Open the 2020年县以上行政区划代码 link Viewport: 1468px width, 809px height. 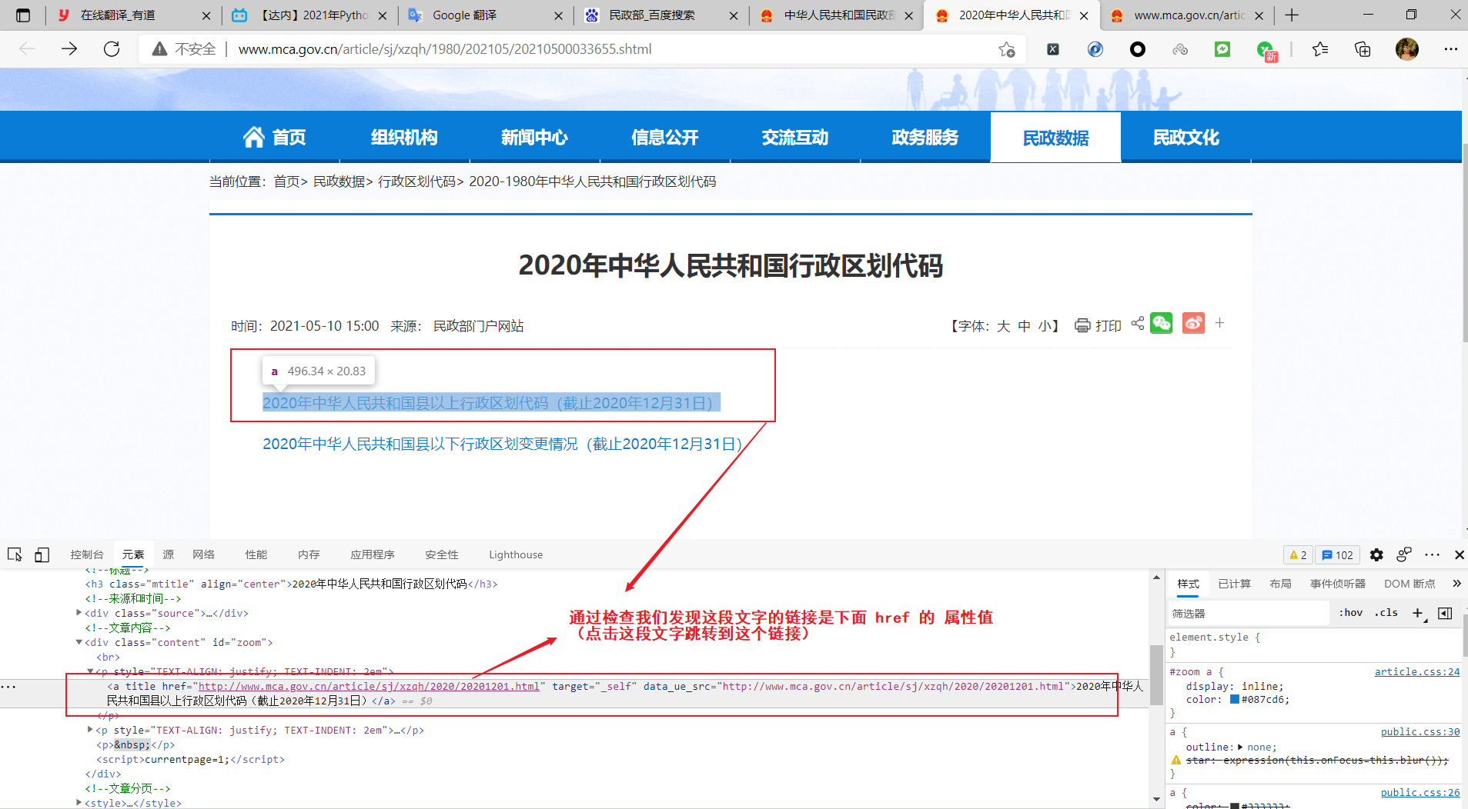pos(491,403)
